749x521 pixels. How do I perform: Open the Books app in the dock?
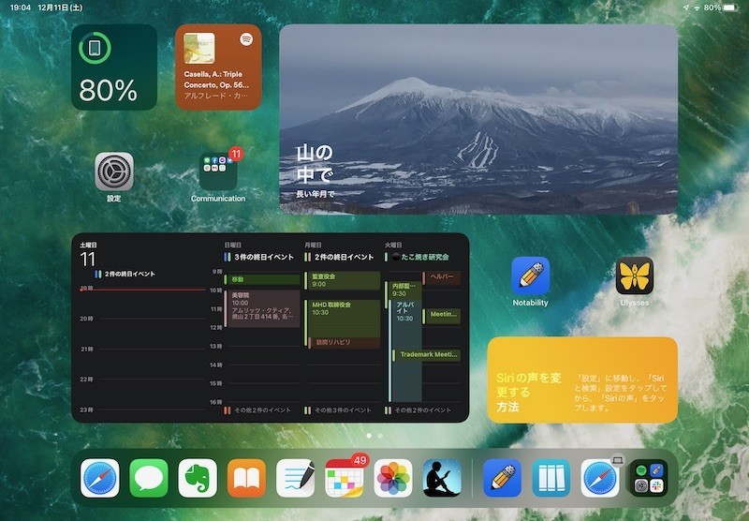point(246,478)
